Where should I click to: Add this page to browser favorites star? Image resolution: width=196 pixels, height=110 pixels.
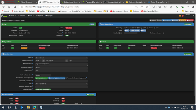point(147,7)
